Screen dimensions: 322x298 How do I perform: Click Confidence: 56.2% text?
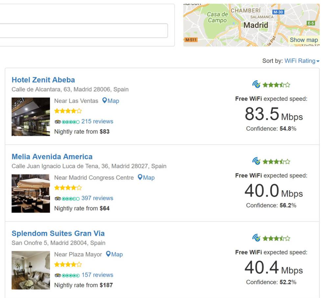coord(271,205)
